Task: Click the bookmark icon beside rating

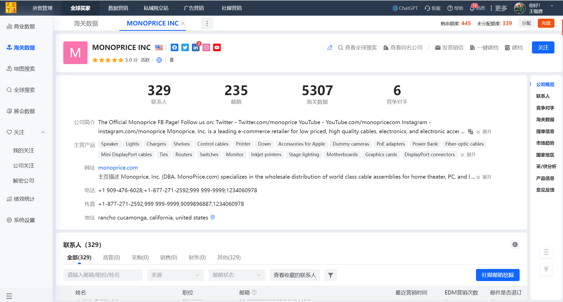Action: point(172,60)
